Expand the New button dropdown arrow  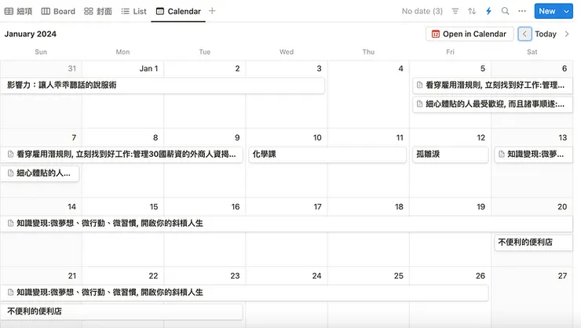click(x=567, y=11)
